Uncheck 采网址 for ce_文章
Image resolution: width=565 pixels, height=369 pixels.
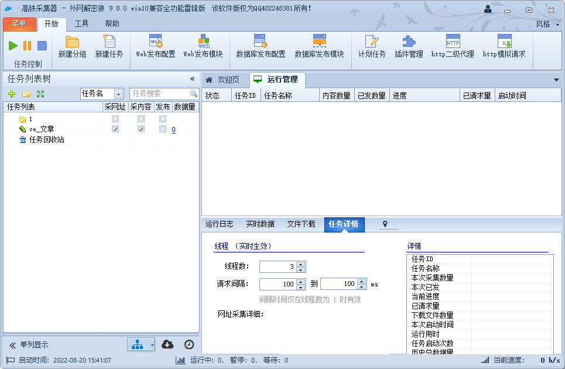coord(115,129)
